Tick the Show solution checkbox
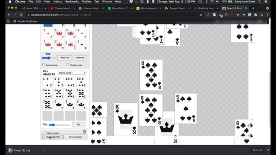The image size is (276, 155). 45,133
